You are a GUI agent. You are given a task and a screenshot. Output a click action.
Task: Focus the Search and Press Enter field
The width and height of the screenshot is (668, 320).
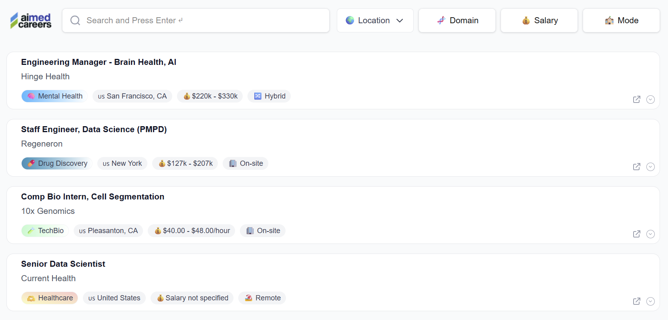196,20
